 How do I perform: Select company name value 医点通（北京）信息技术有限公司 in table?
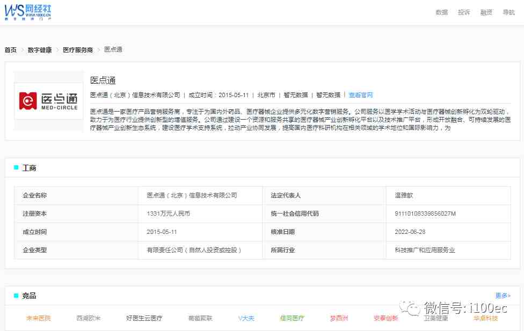[x=192, y=195]
